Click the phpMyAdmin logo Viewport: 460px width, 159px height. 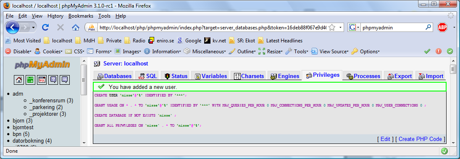42,65
